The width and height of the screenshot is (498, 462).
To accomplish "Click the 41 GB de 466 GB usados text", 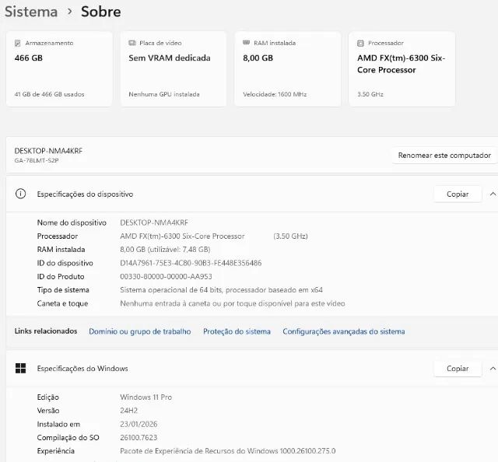I will [49, 94].
